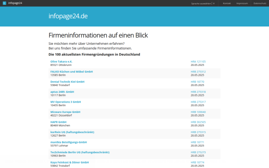
Task: Click the address text 53797 Lohmar
Action: click(59, 146)
